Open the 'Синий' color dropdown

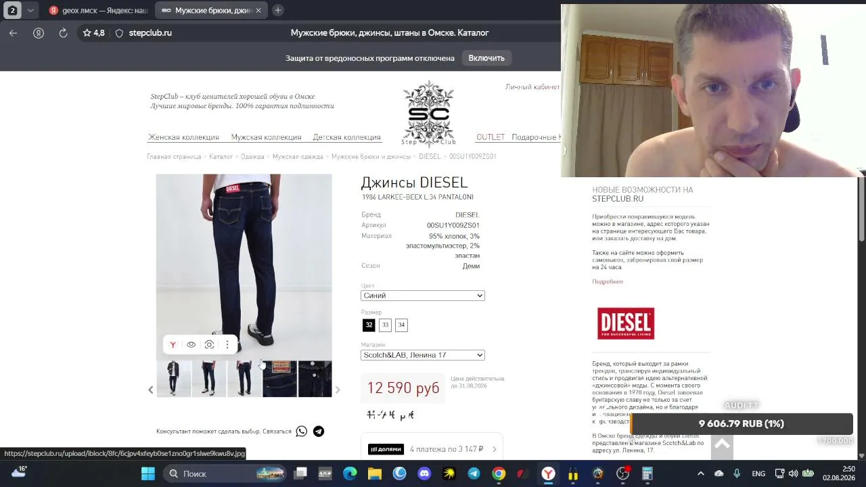423,296
